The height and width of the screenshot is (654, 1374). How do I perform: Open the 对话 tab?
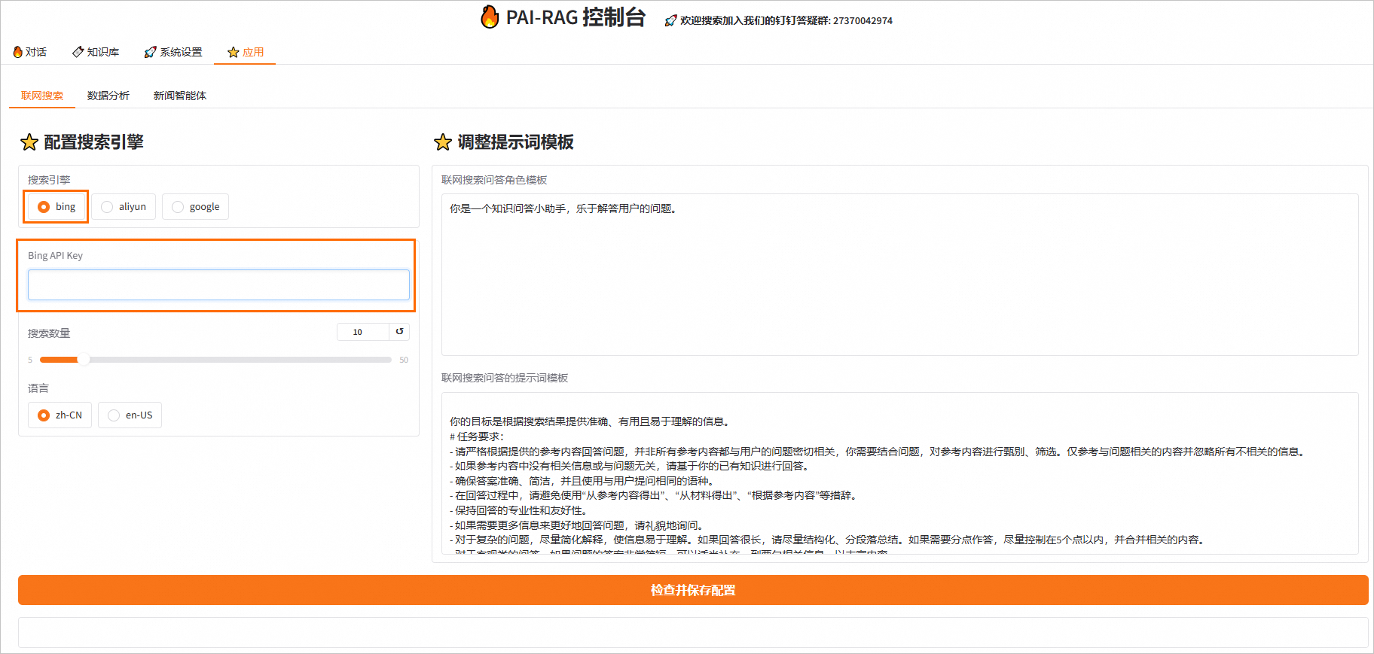tap(30, 52)
